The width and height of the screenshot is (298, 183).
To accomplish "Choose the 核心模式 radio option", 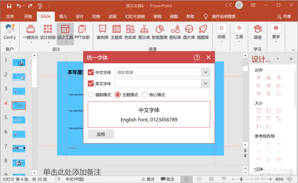I will [x=145, y=95].
